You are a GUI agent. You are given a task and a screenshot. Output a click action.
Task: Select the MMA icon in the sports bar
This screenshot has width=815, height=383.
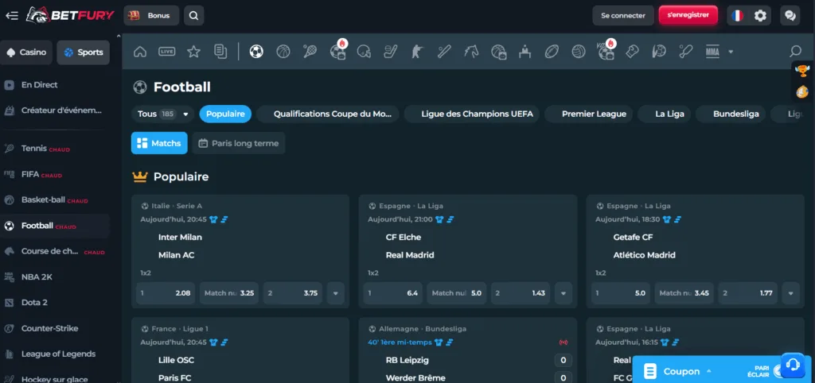point(712,52)
